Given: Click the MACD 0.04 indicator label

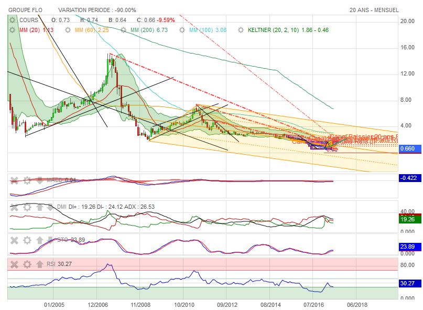Looking at the screenshot, I should (61, 180).
